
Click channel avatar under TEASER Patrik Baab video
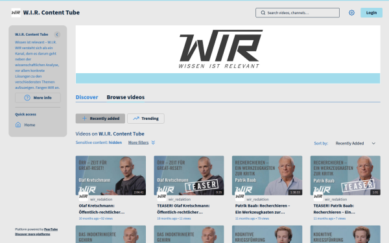click(x=318, y=196)
